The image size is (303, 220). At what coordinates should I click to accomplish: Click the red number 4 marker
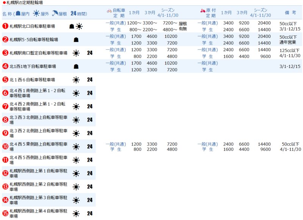pos(5,66)
